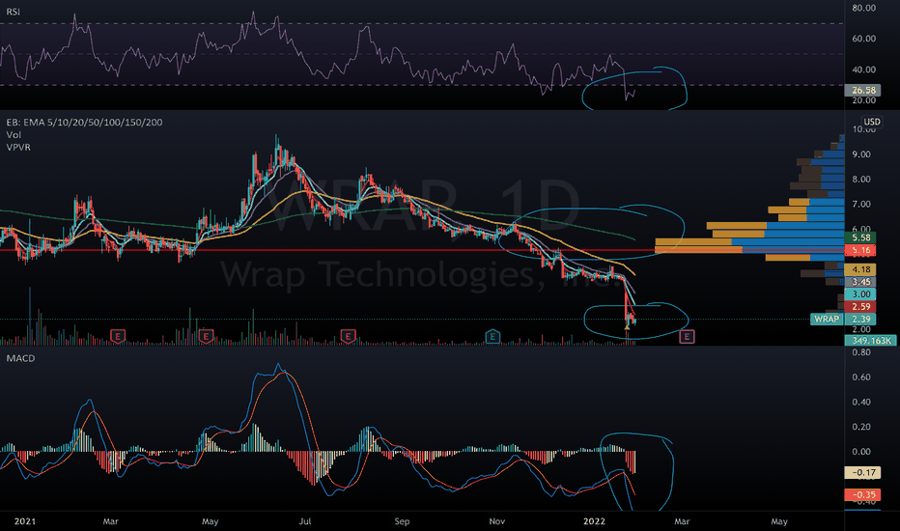Viewport: 900px width, 531px height.
Task: Click the RSI value label 26.58
Action: 862,90
